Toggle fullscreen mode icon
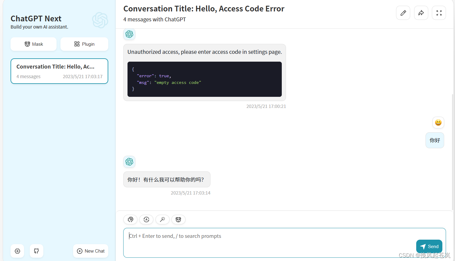This screenshot has width=455, height=261. coord(439,13)
